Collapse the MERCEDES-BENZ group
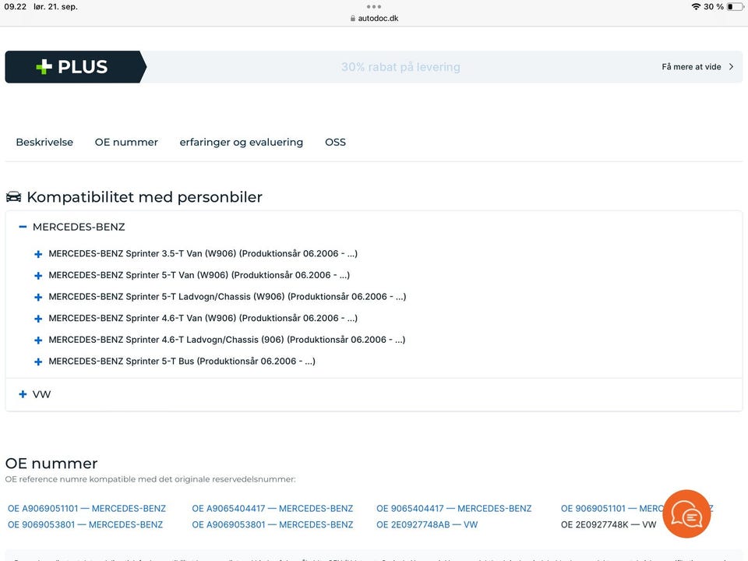 [x=23, y=227]
